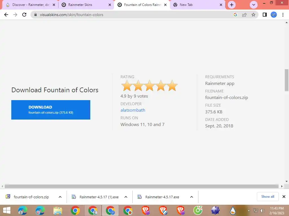Click the first rating star

click(x=127, y=85)
